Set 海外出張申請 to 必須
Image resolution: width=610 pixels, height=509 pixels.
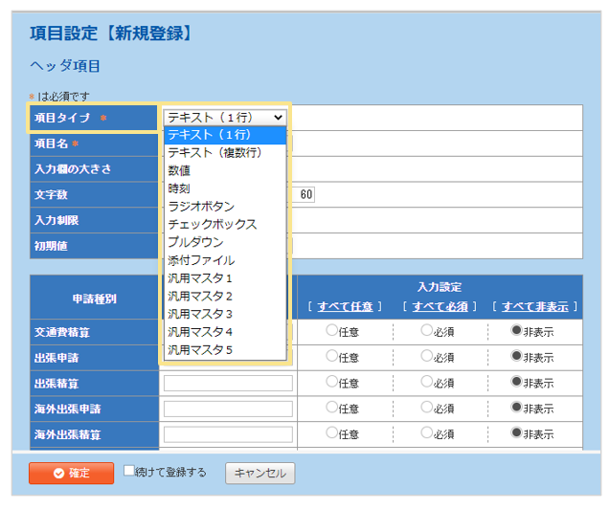tap(427, 408)
